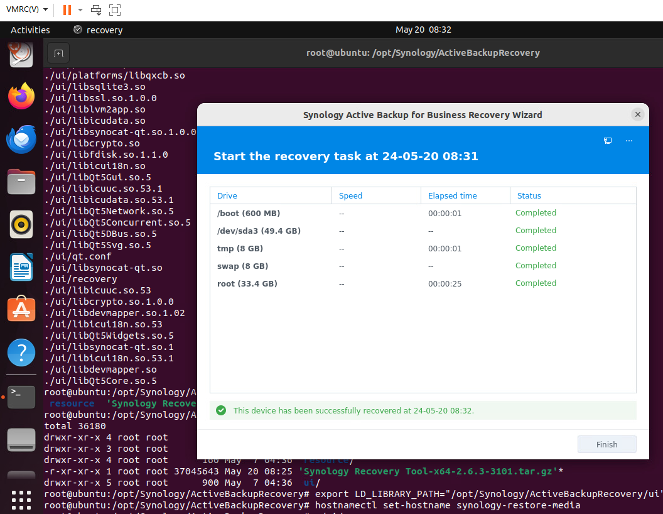The width and height of the screenshot is (663, 514).
Task: Launch Firefox from the dock
Action: 21,96
